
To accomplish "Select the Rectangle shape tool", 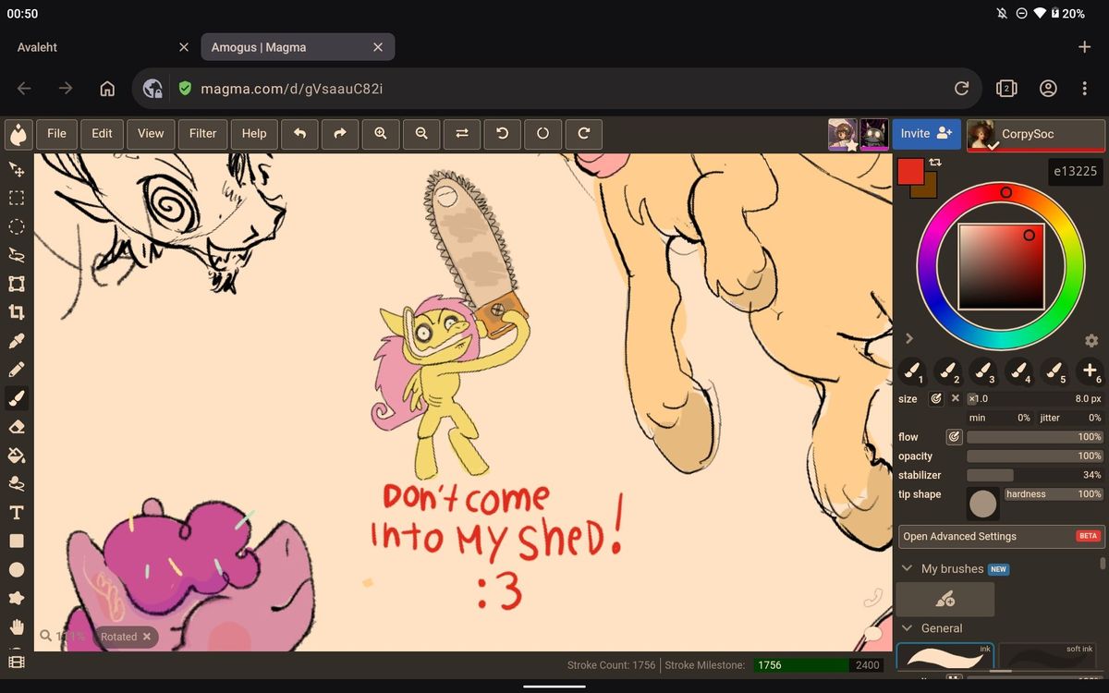I will (x=16, y=541).
